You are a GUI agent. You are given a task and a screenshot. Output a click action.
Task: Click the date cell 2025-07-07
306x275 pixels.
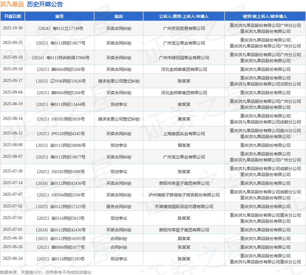(x=13, y=194)
